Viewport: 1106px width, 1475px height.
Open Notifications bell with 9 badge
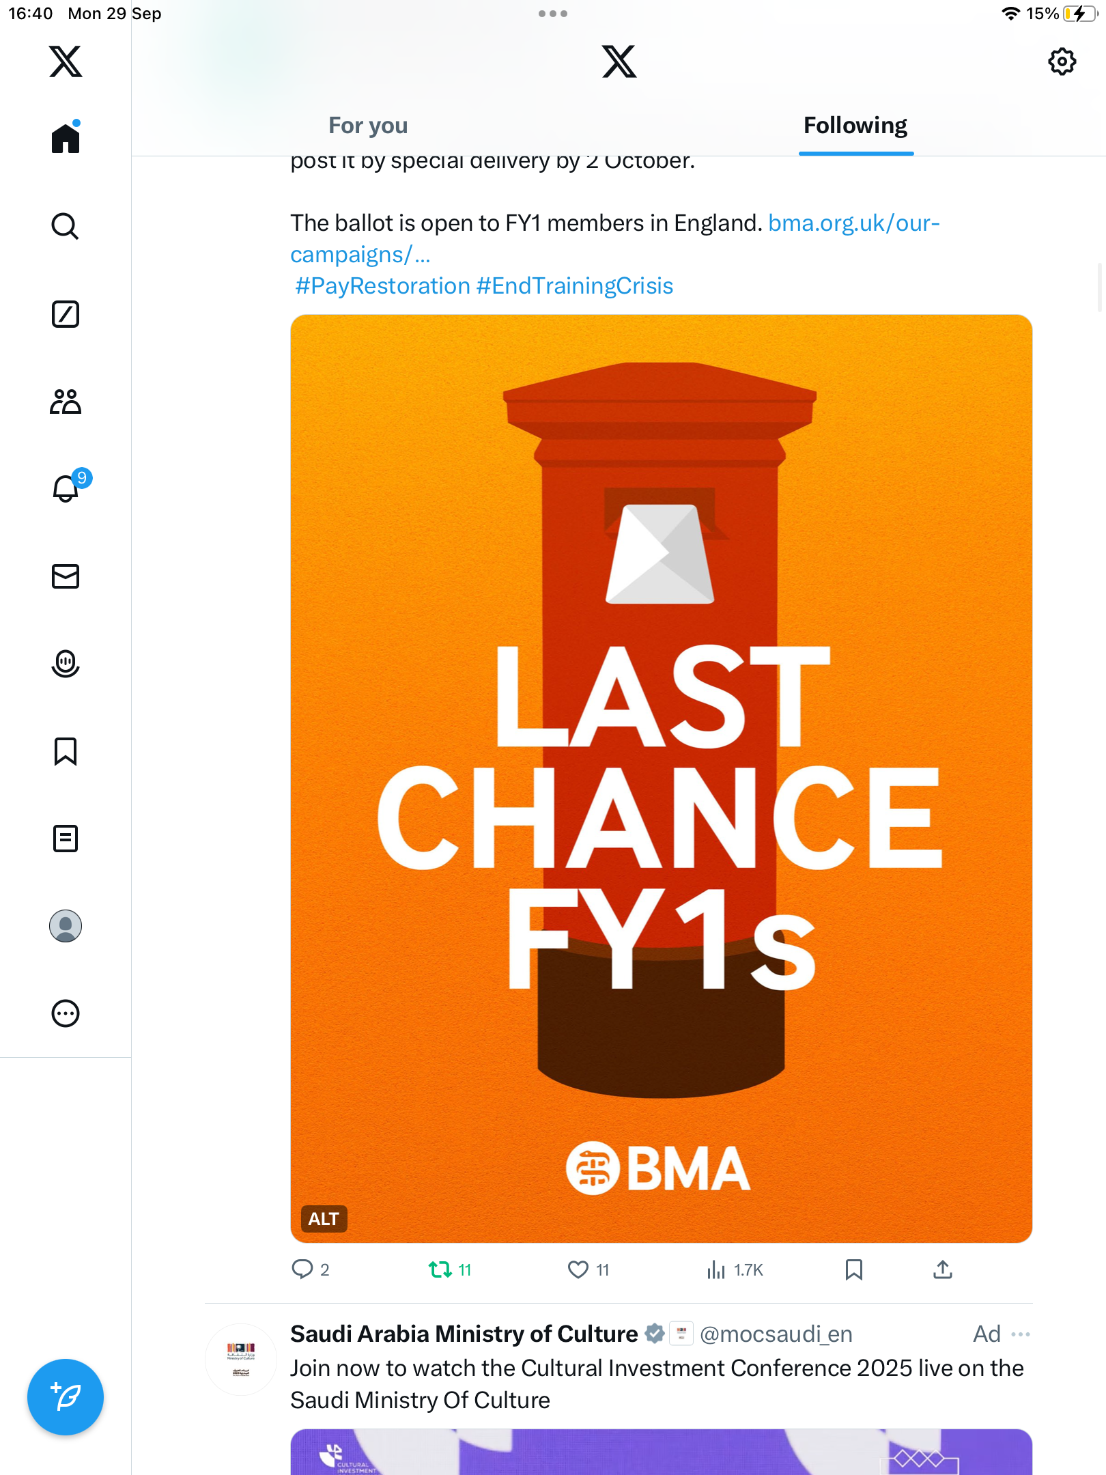(66, 489)
